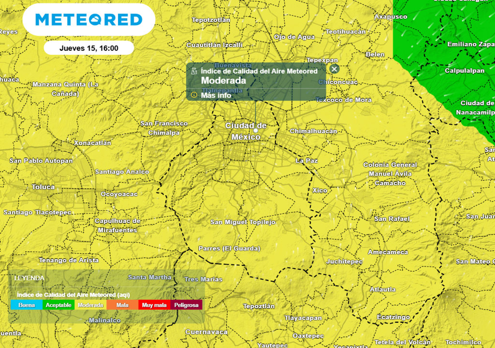
Task: Click the Buena legend swatch
Action: tap(27, 305)
